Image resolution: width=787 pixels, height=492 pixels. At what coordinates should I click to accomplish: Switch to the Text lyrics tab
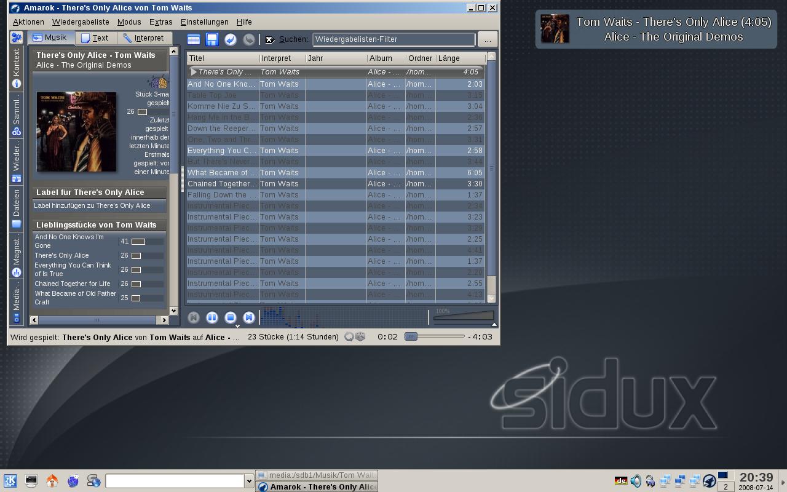(95, 38)
